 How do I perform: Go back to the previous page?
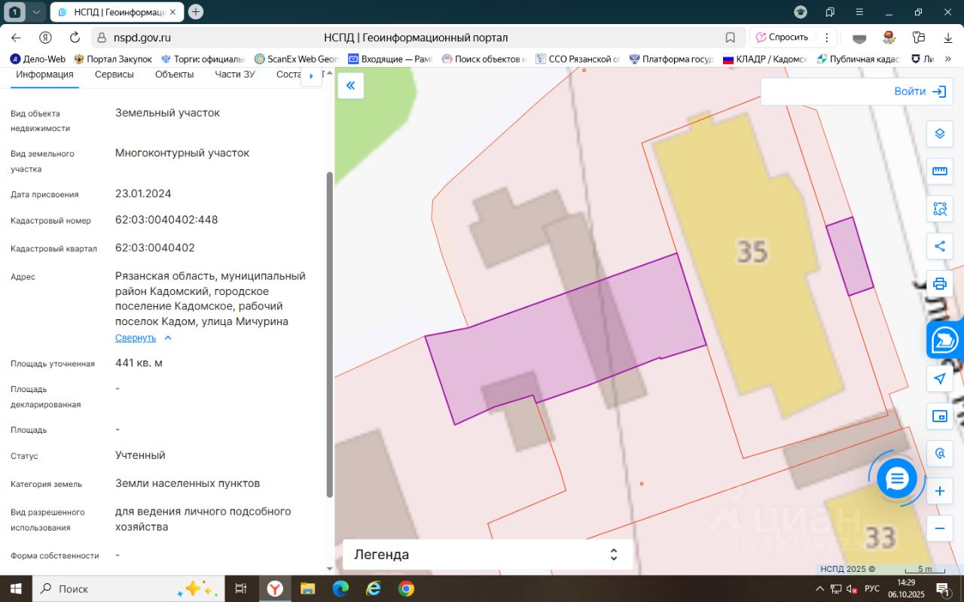[16, 38]
